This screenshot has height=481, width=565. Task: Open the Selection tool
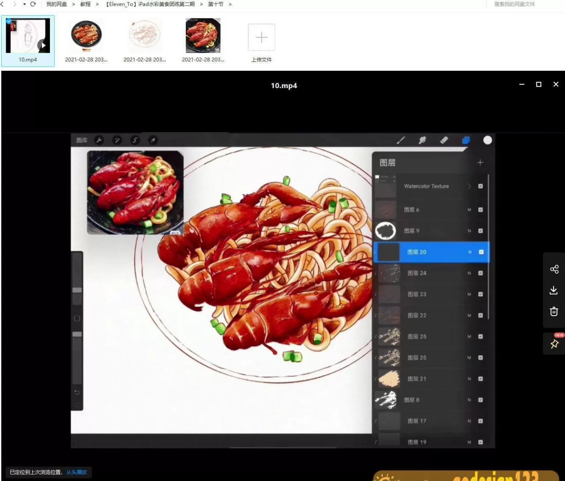click(135, 140)
